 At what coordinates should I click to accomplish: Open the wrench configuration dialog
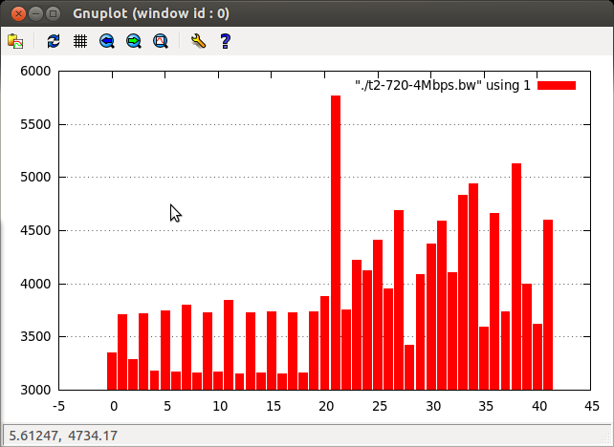click(x=198, y=41)
